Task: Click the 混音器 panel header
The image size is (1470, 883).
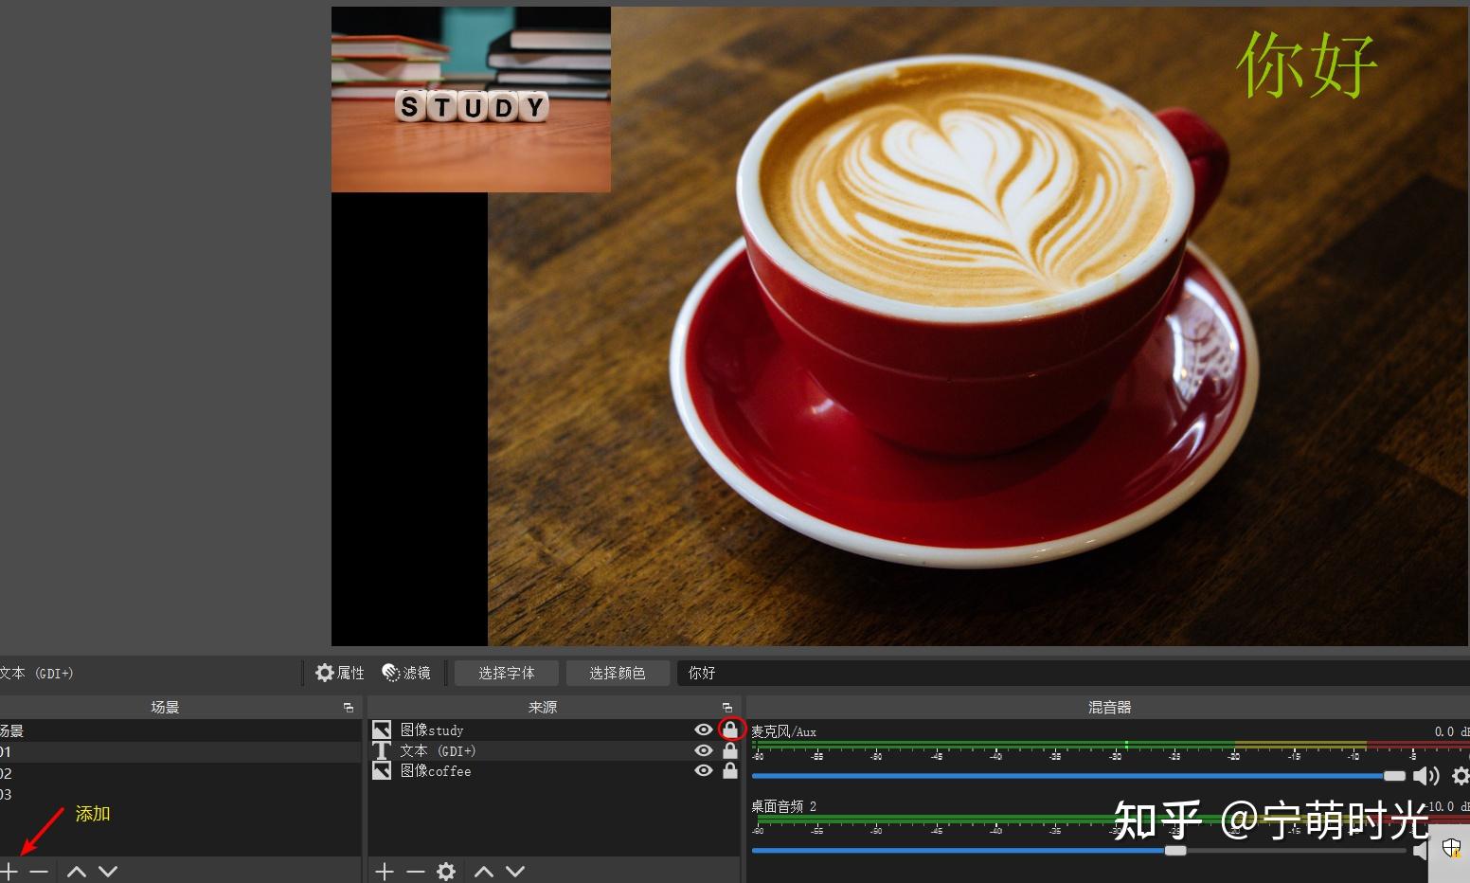Action: [x=1108, y=708]
